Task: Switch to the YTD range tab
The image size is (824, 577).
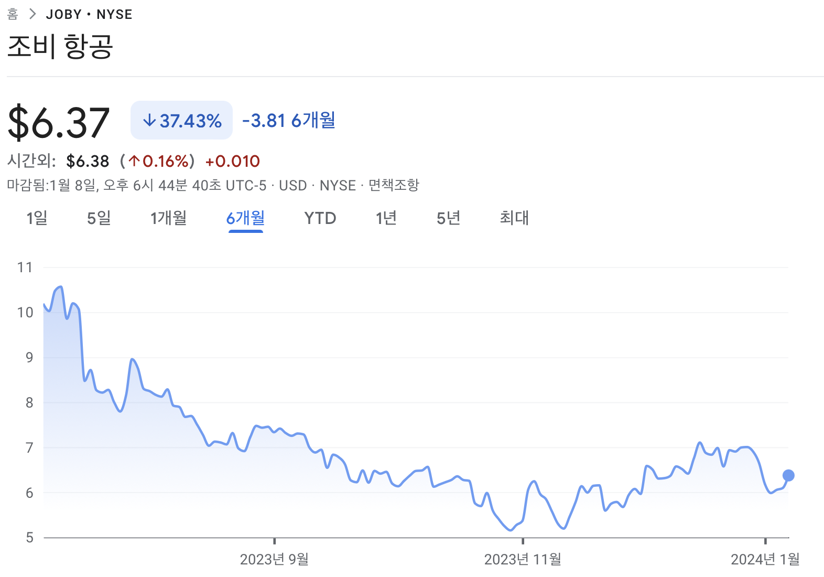Action: pos(320,218)
